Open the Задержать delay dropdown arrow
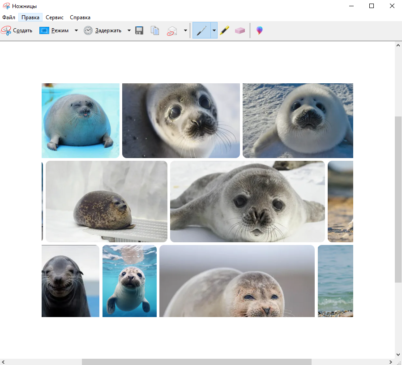 pyautogui.click(x=129, y=30)
